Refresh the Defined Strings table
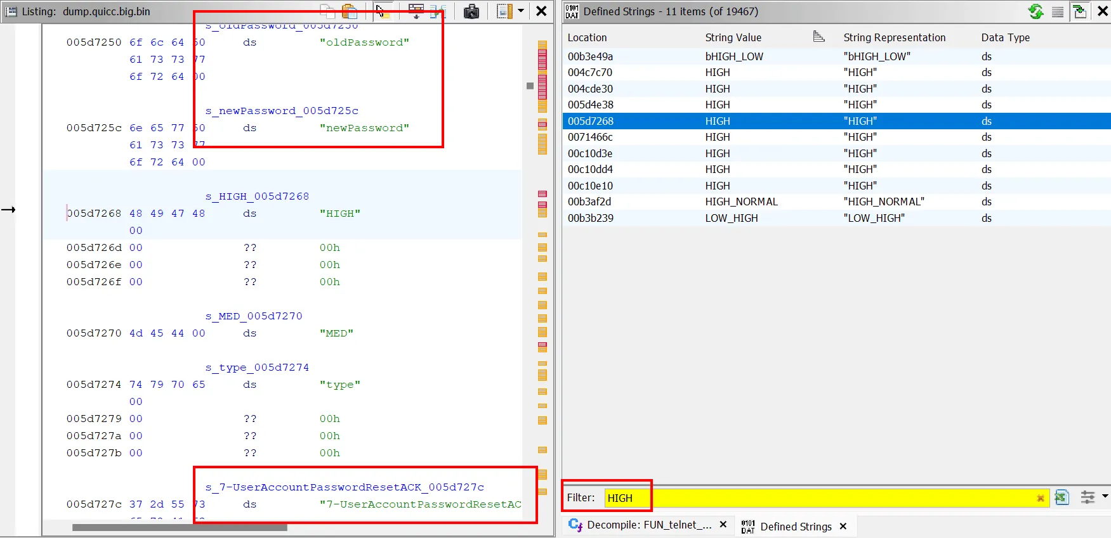Screen dimensions: 1111x538 pyautogui.click(x=1035, y=11)
